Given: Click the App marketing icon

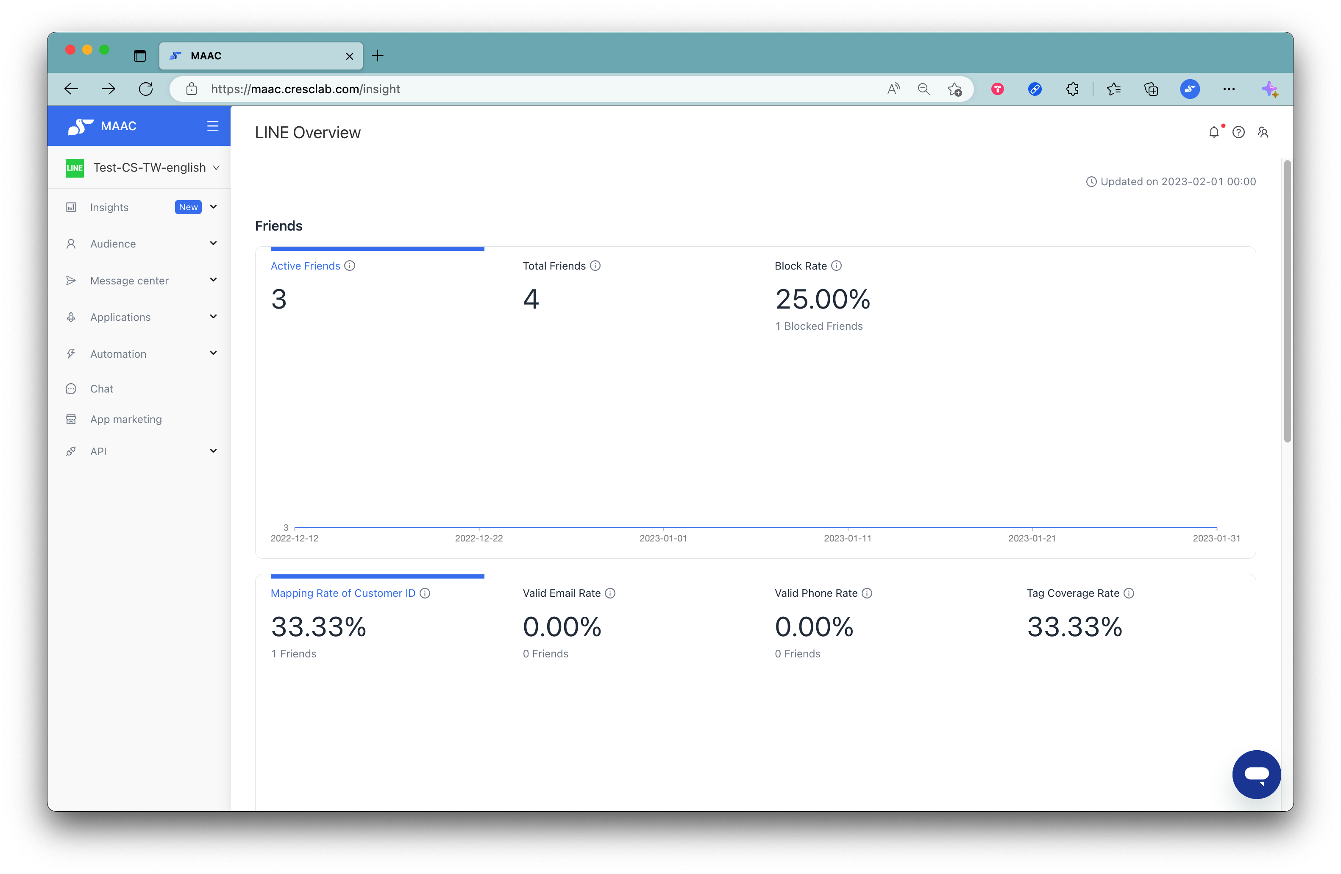Looking at the screenshot, I should 71,419.
